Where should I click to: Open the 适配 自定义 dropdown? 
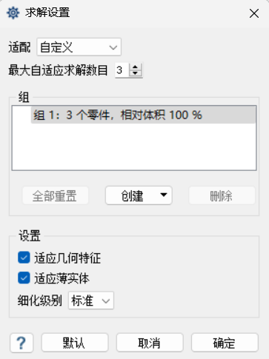(79, 47)
